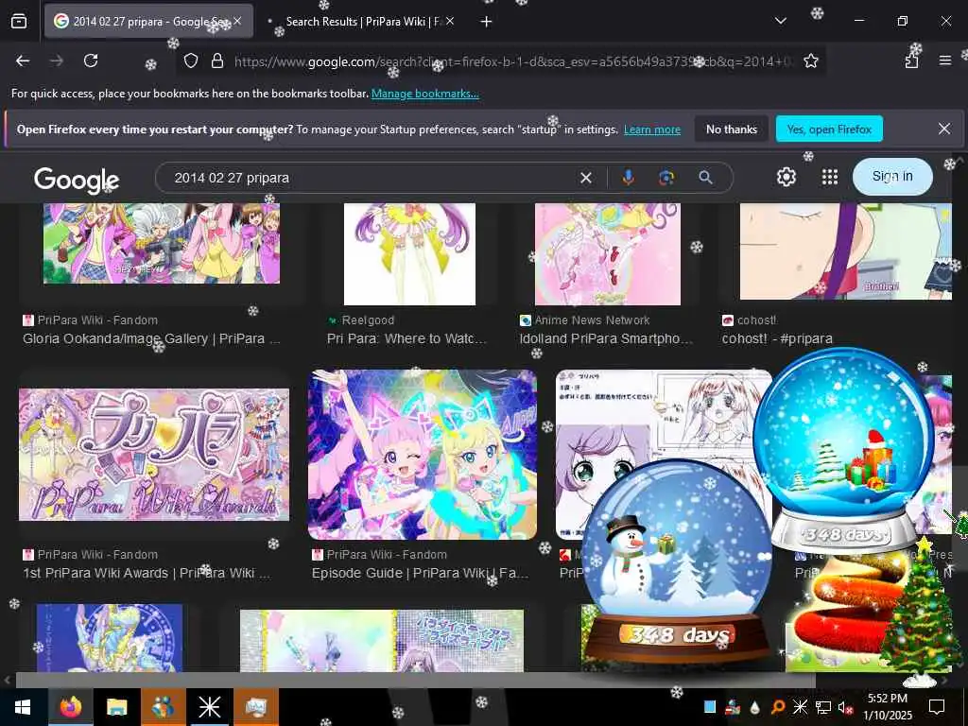Viewport: 968px width, 726px height.
Task: Open the Windows notification center
Action: coord(937,707)
